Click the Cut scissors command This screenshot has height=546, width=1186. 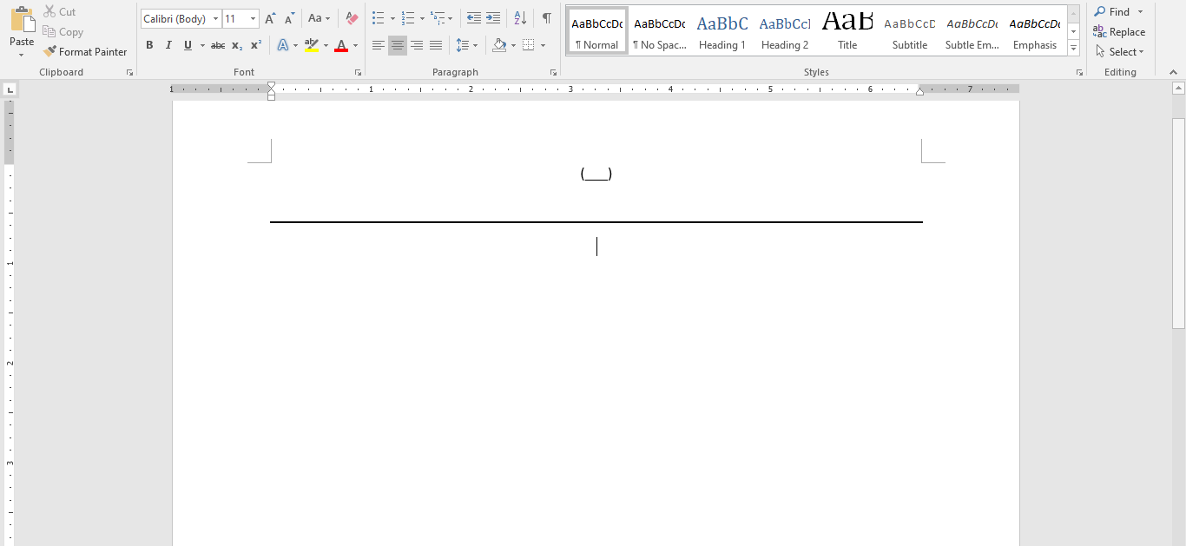tap(60, 12)
